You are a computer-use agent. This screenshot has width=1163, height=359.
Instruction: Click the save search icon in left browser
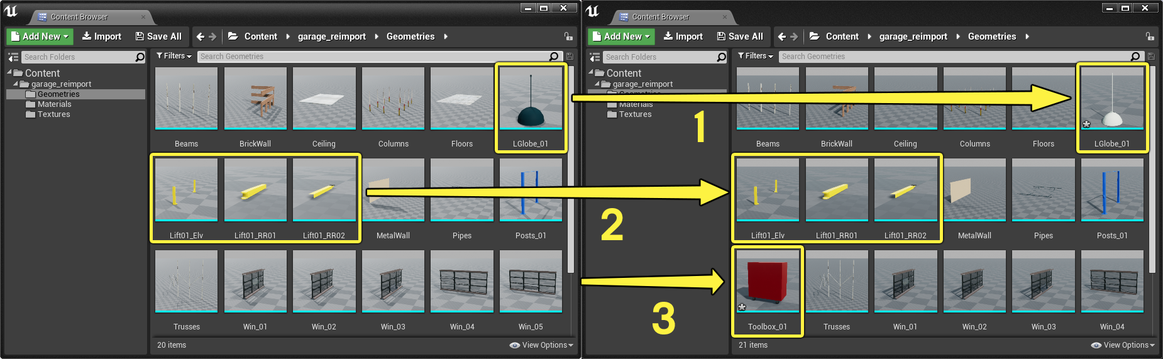(570, 57)
